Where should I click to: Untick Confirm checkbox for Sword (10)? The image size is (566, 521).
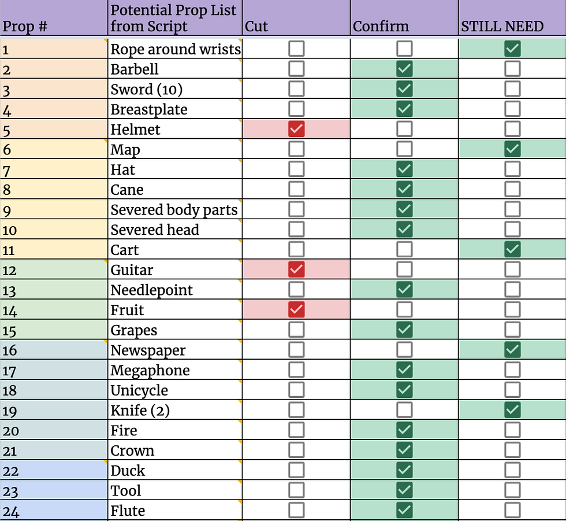[404, 88]
